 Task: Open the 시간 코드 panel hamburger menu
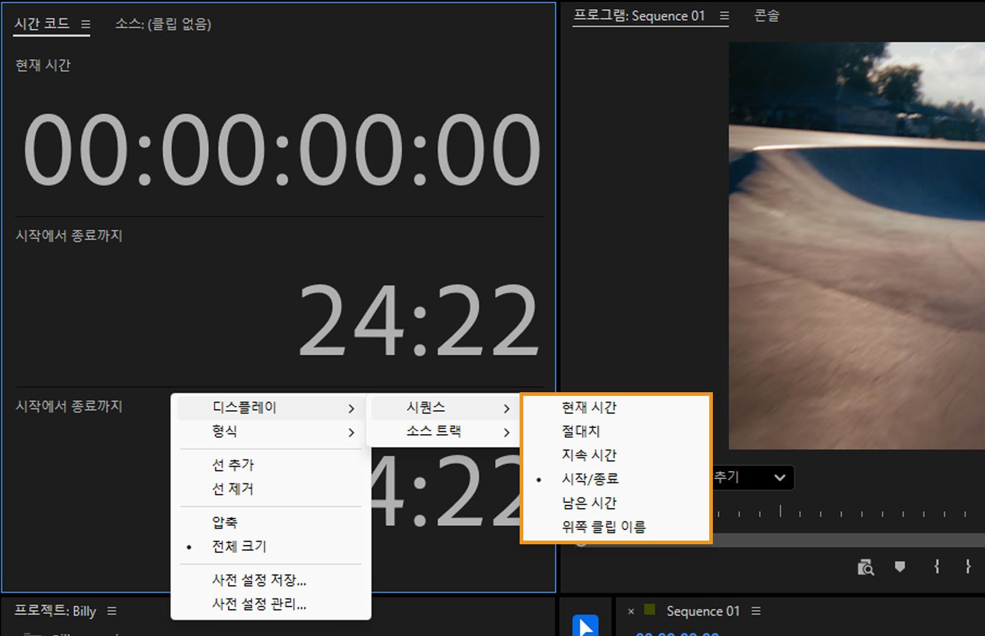point(86,23)
